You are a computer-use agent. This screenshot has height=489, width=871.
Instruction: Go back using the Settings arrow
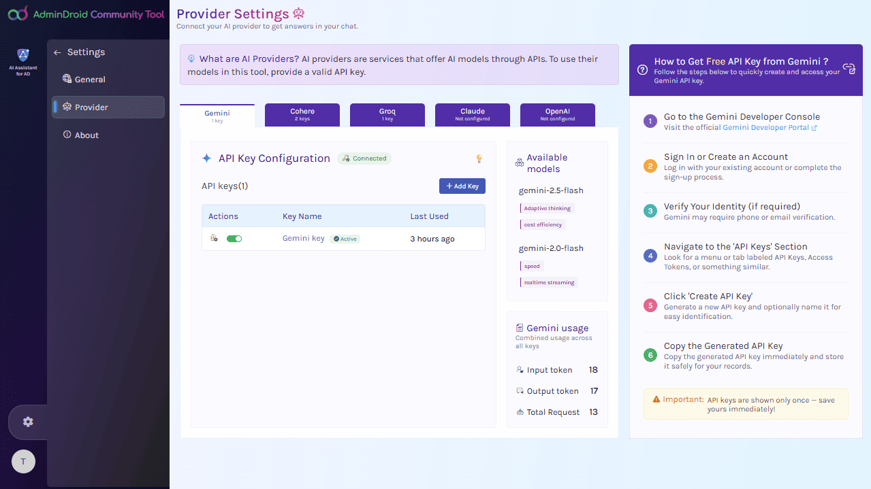click(57, 52)
